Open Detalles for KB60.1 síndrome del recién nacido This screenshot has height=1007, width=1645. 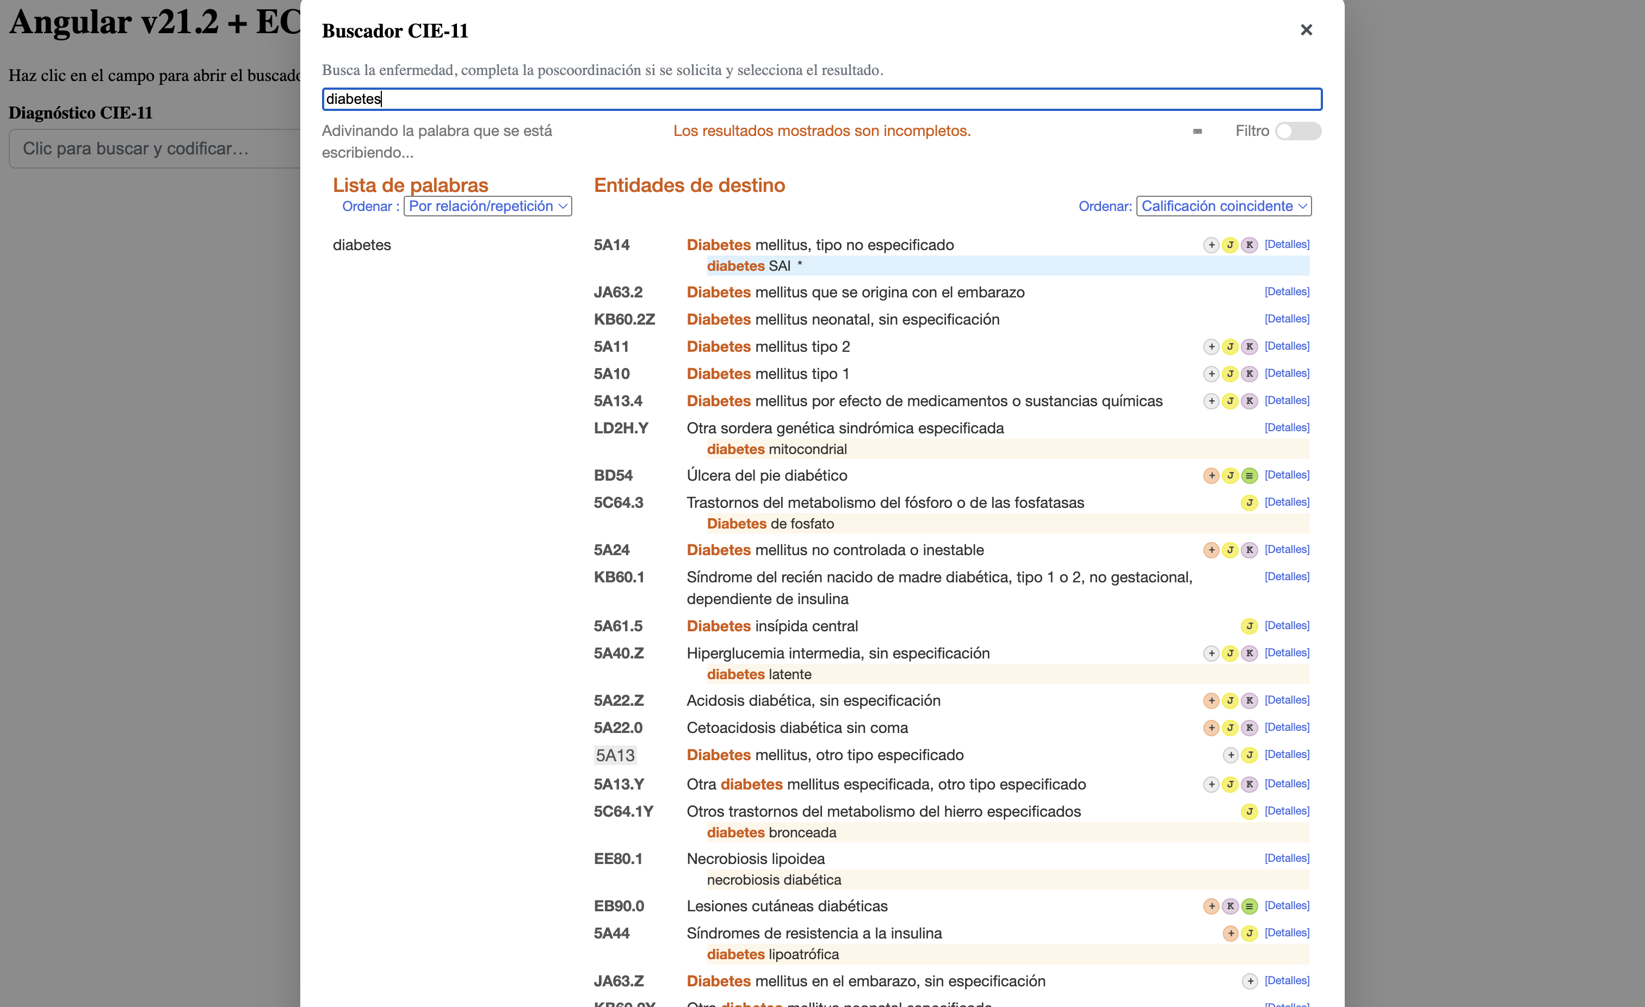[1287, 576]
